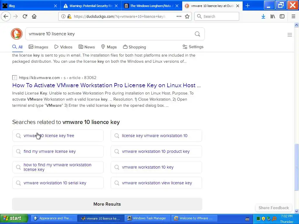
Task: Click the DuckDuckGo duck logo
Action: tap(17, 34)
